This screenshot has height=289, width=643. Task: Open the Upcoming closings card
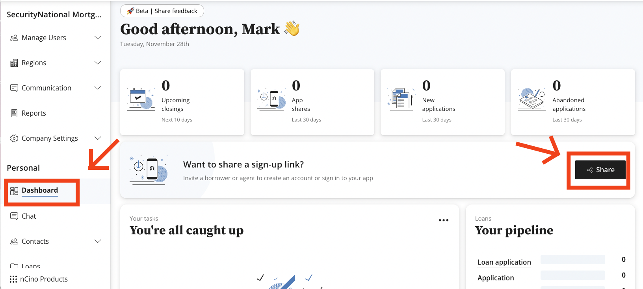(182, 102)
